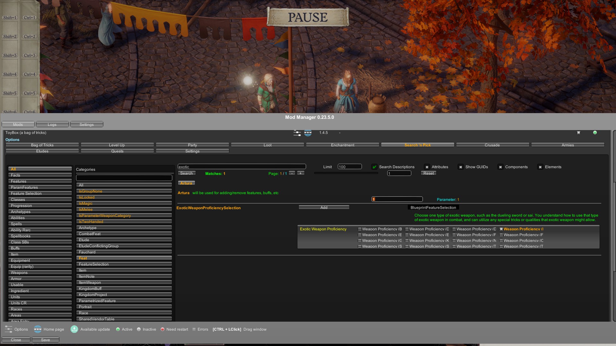Toggle the small mod enable icon beside ToyBox
Image resolution: width=616 pixels, height=346 pixels.
[579, 132]
